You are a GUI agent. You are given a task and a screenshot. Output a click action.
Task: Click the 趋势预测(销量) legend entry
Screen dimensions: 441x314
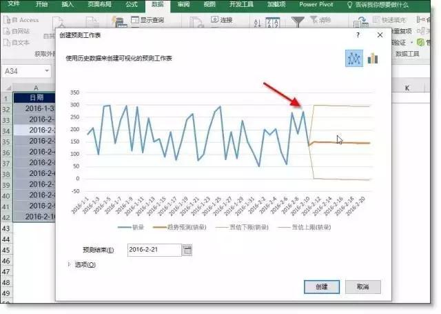coord(180,227)
